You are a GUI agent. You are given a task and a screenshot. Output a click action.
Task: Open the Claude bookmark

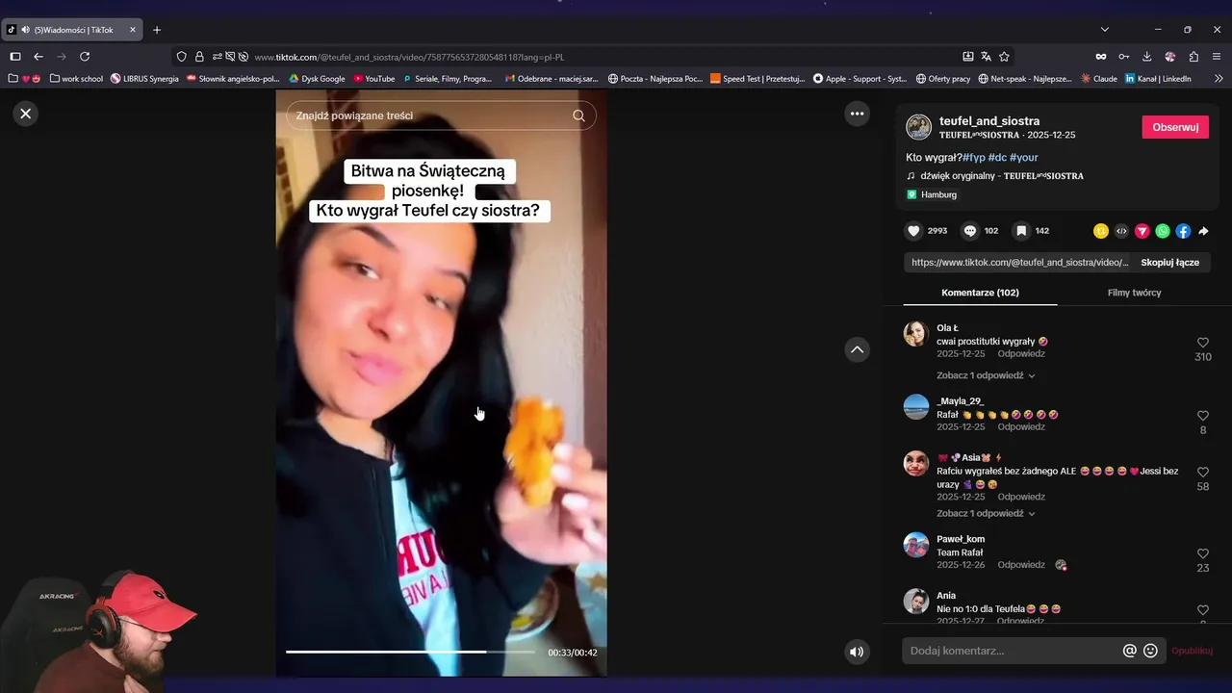tap(1099, 79)
